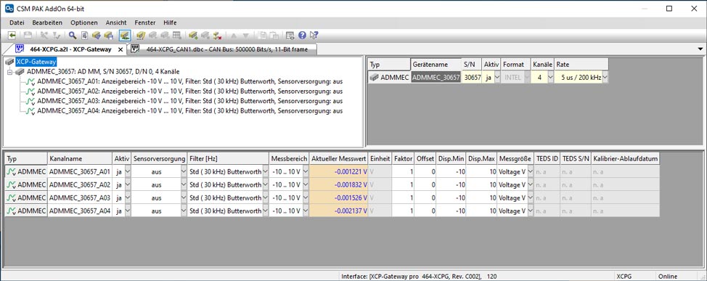Open Aktiv dropdown for ADMMEC_30657_A03

[127, 198]
